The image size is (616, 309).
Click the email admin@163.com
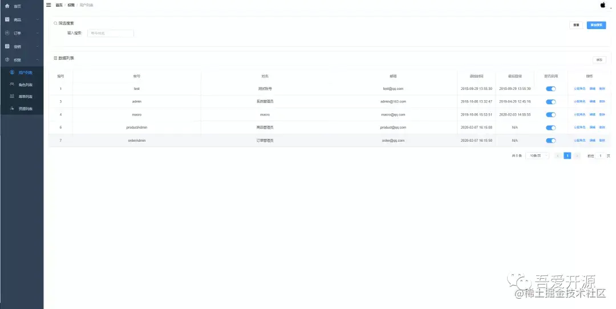tap(393, 101)
